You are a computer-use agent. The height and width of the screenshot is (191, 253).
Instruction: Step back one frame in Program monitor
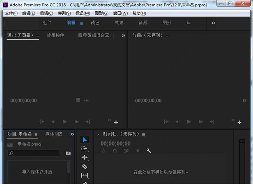click(x=177, y=122)
